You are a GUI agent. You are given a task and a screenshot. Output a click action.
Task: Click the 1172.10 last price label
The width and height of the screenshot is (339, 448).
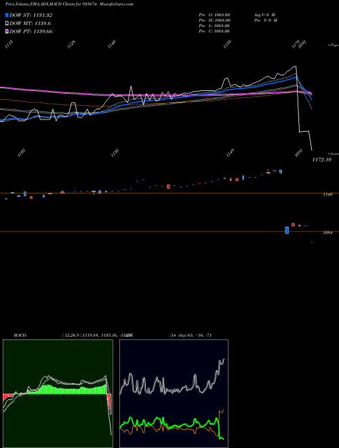tap(321, 160)
